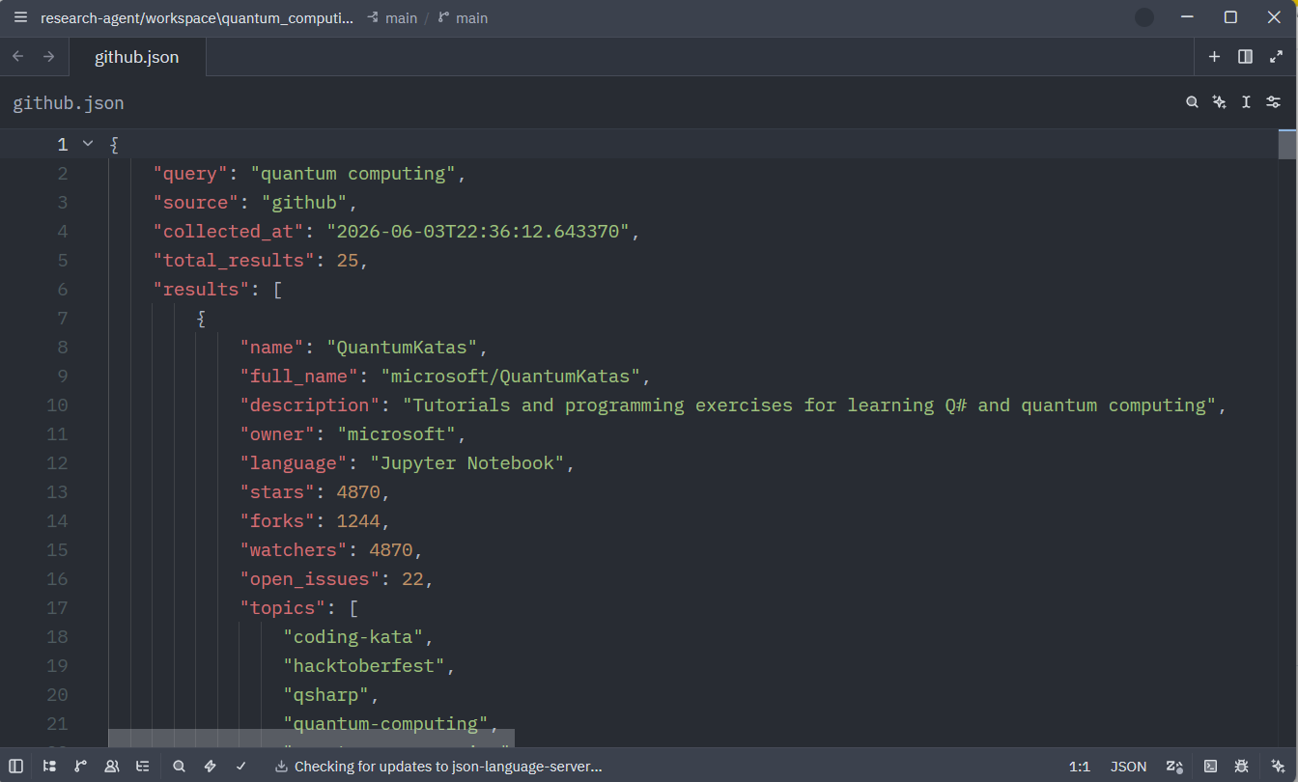Open go to line via 1:1
Viewport: 1298px width, 782px height.
click(1080, 767)
